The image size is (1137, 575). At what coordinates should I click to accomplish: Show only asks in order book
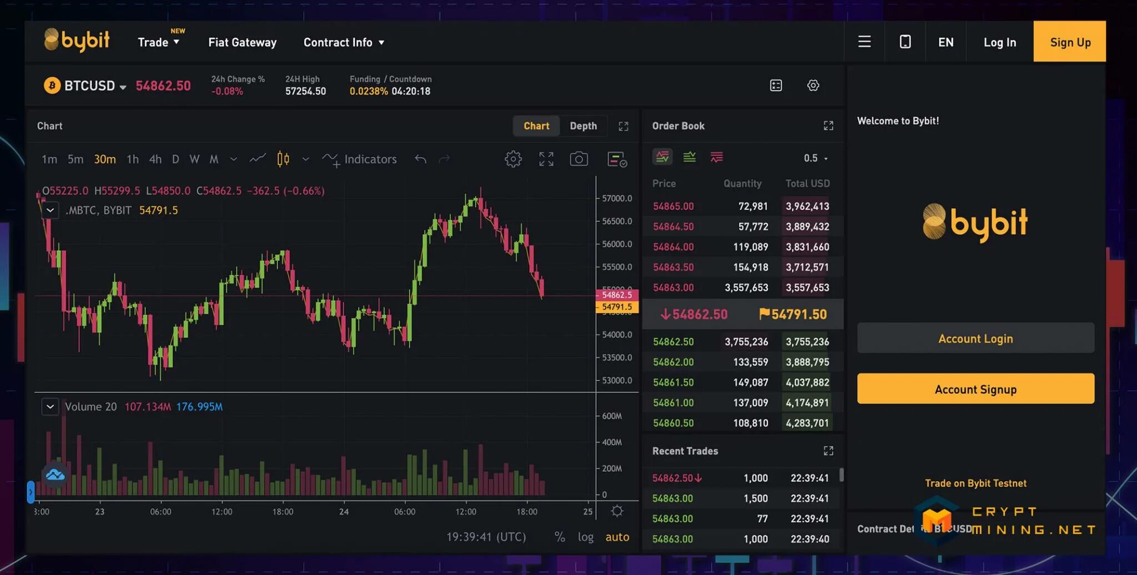717,157
